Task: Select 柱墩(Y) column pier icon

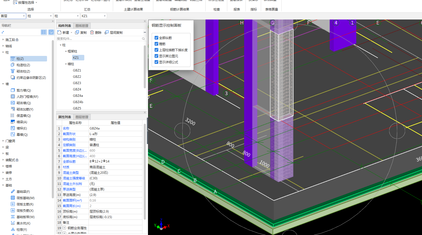Action: [x=13, y=229]
